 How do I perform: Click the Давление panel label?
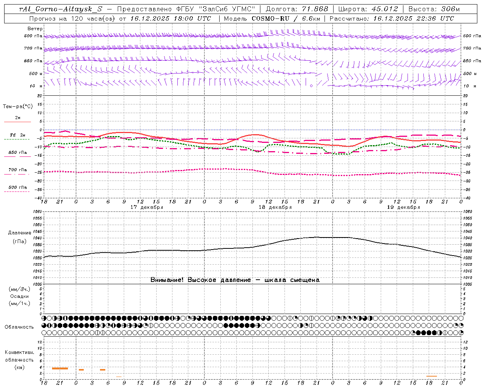point(20,233)
